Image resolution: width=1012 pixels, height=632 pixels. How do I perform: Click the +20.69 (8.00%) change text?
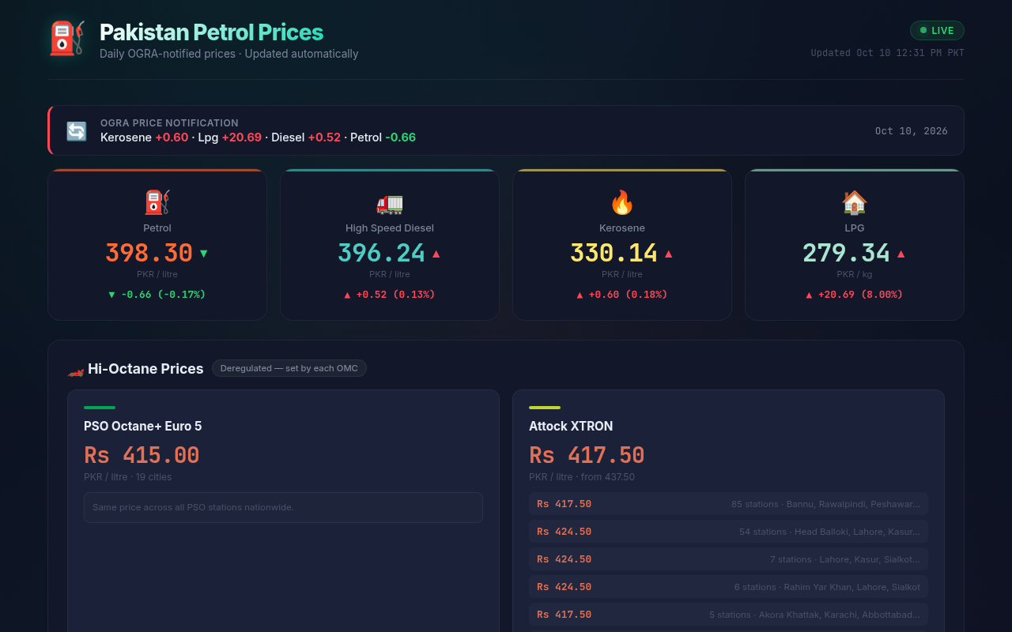pyautogui.click(x=855, y=295)
